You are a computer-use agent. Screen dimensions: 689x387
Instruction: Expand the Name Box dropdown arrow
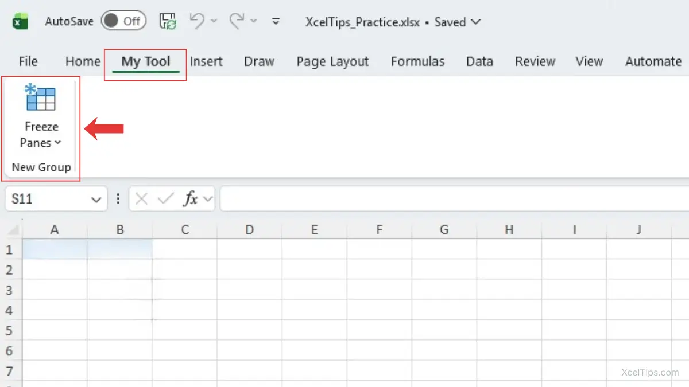pyautogui.click(x=96, y=200)
